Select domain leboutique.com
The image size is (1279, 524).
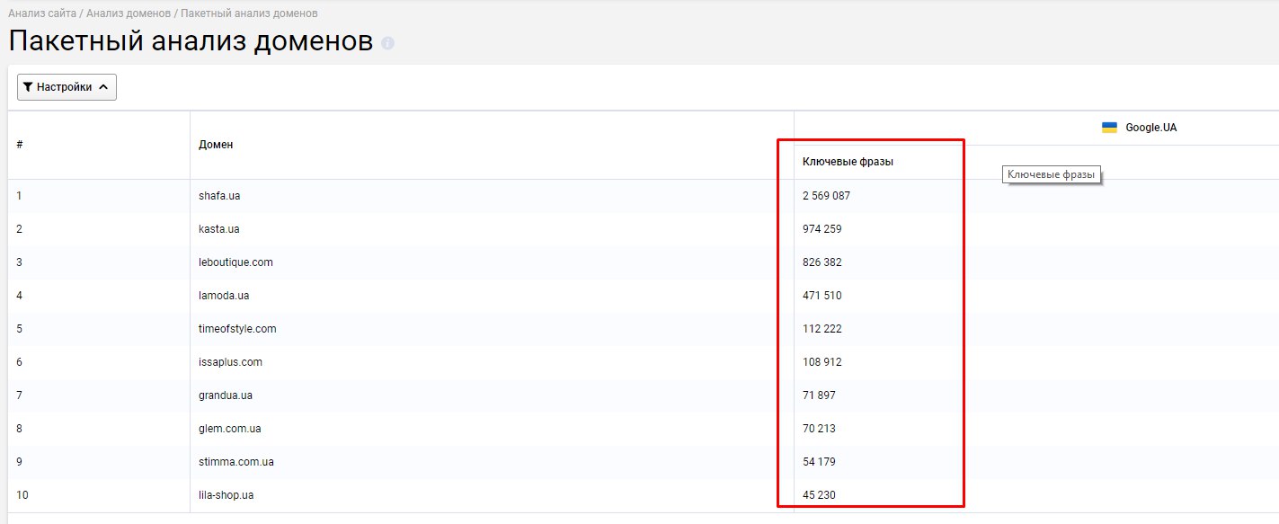[x=235, y=262]
